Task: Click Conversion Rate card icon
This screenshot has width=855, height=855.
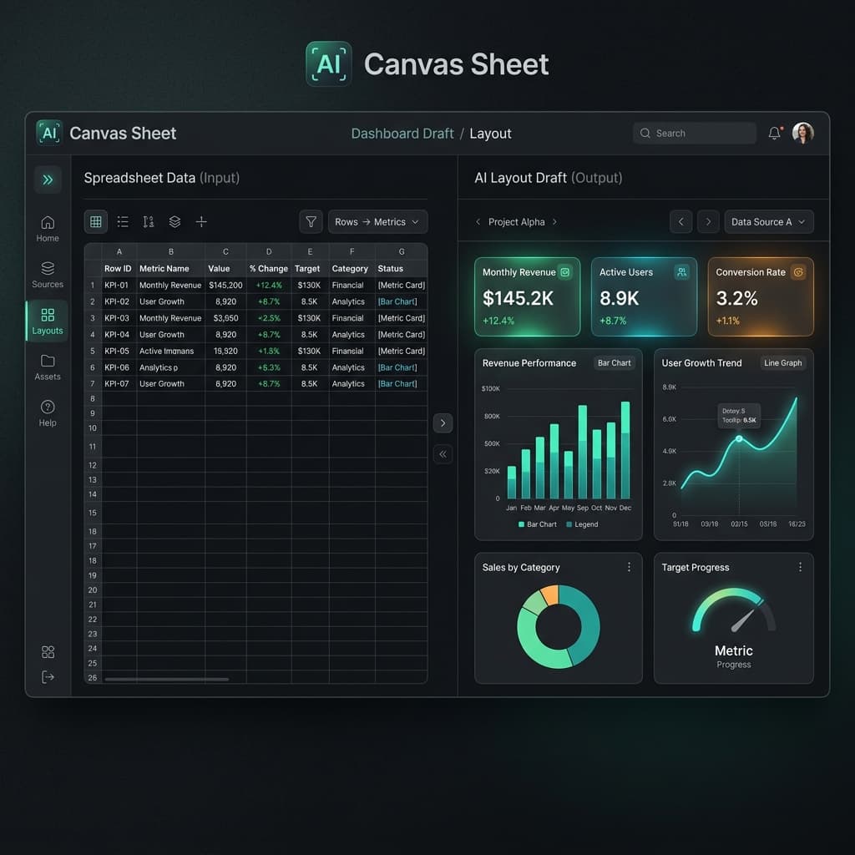Action: tap(797, 272)
